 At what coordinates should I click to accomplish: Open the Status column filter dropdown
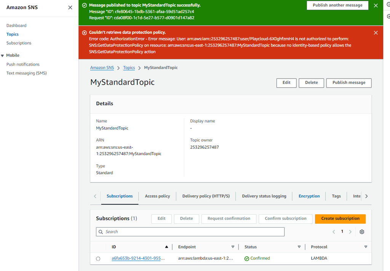299,247
